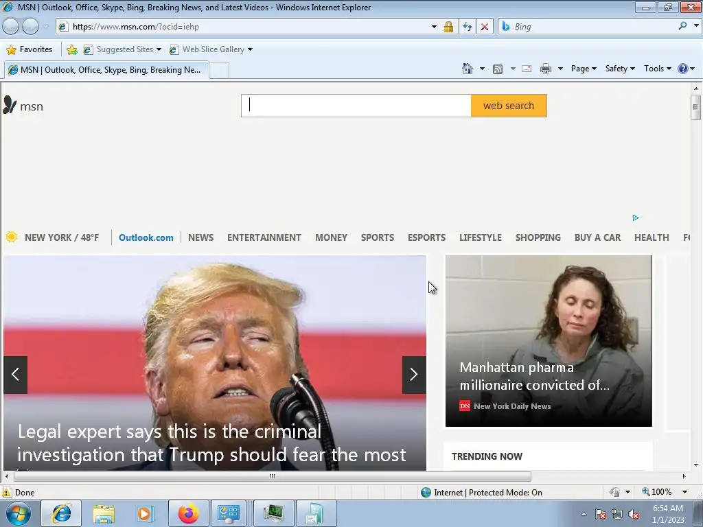Open the Tools menu
Viewport: 703px width, 527px height.
pos(657,69)
